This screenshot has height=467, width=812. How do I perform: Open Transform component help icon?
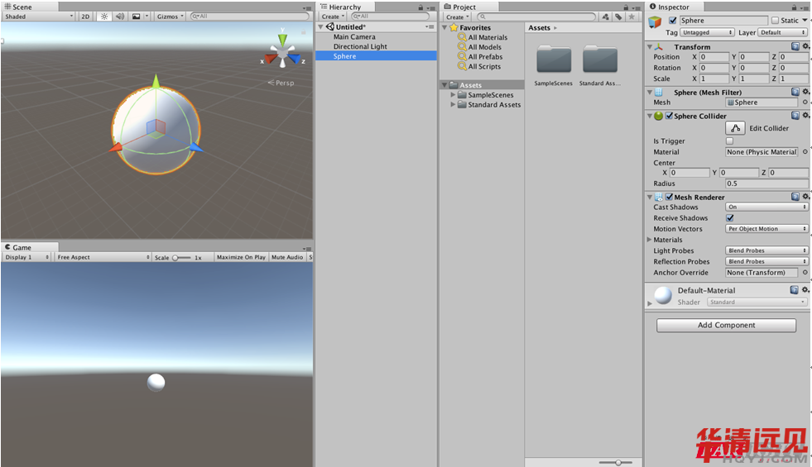[795, 47]
